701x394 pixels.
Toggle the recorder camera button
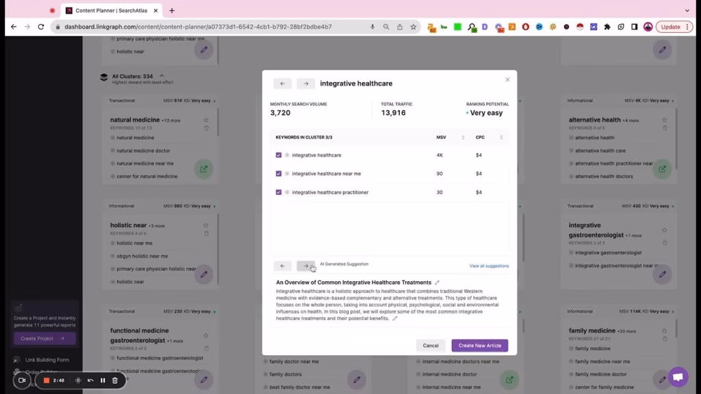pyautogui.click(x=21, y=380)
